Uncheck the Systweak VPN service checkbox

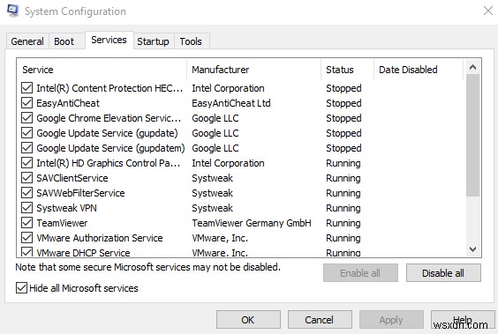coord(27,208)
